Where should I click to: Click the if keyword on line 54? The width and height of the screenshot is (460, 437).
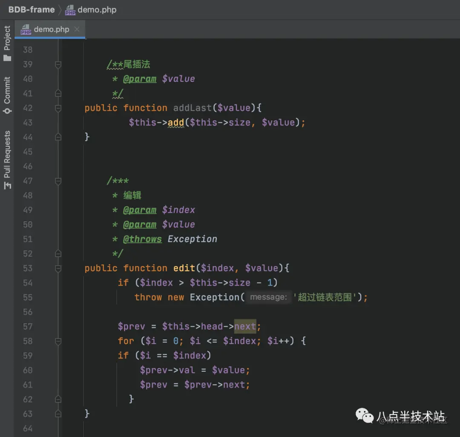pos(123,283)
